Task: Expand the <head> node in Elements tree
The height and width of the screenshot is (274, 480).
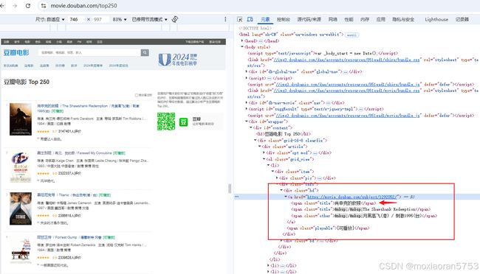Action: tap(241, 41)
